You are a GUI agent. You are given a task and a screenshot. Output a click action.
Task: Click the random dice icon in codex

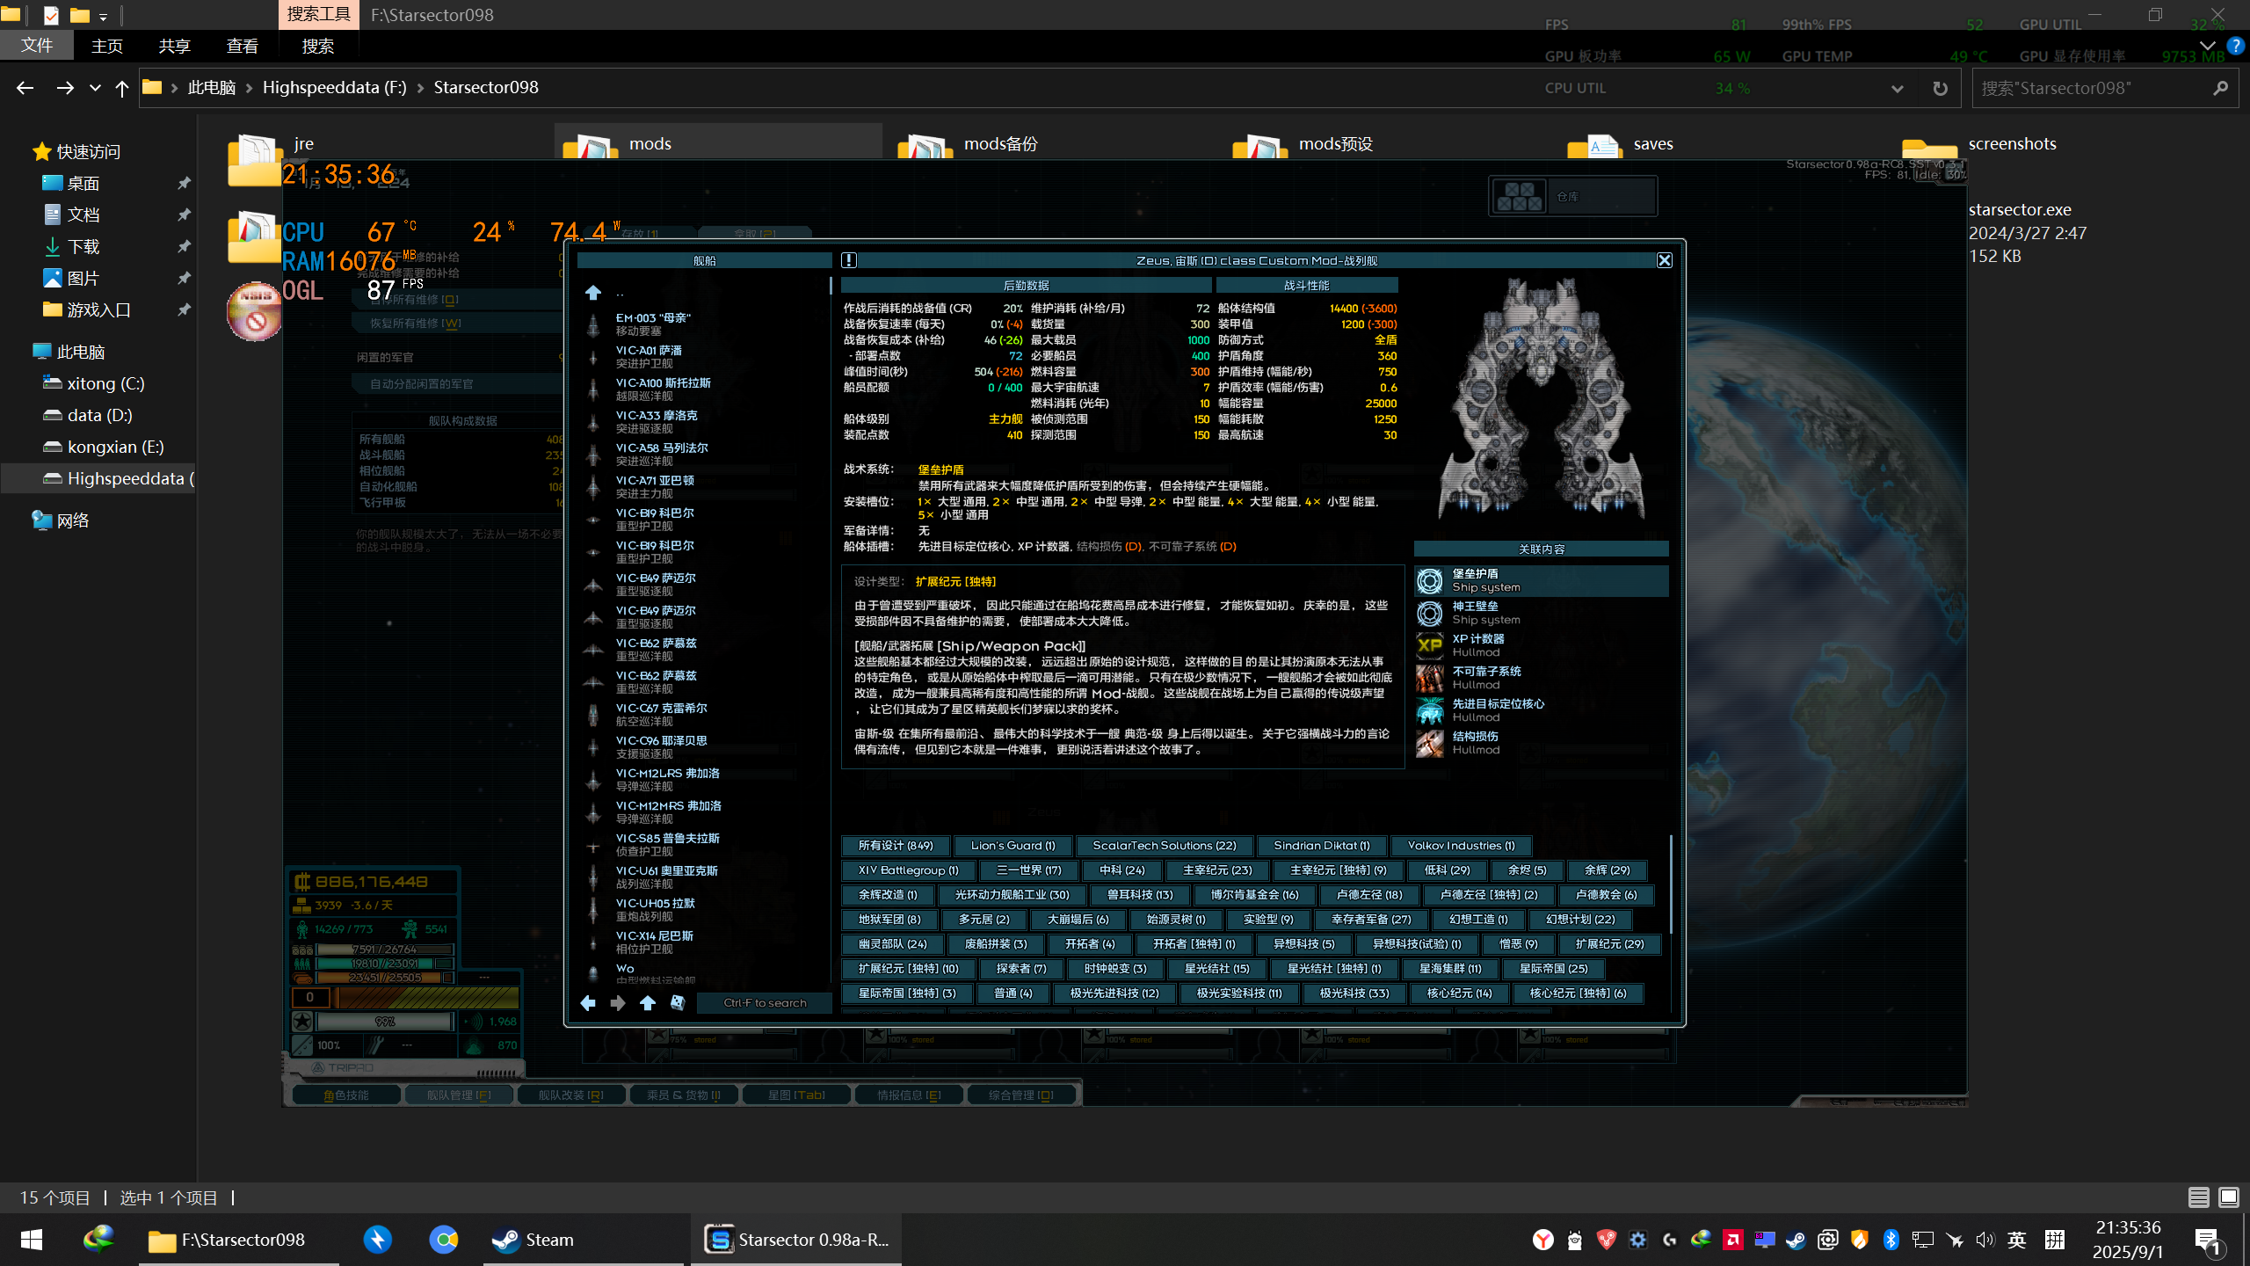pos(678,1003)
